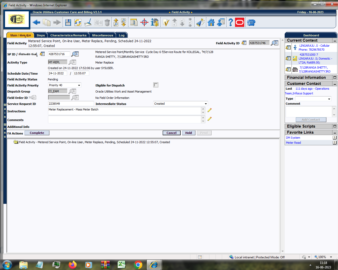Click the Schedule Date field 24-11-2022
This screenshot has width=338, height=270.
pyautogui.click(x=58, y=73)
